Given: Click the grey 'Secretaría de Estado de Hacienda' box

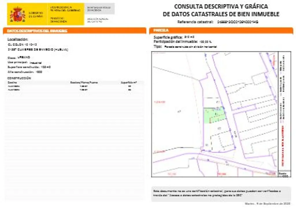Looking at the screenshot, I should [99, 9].
